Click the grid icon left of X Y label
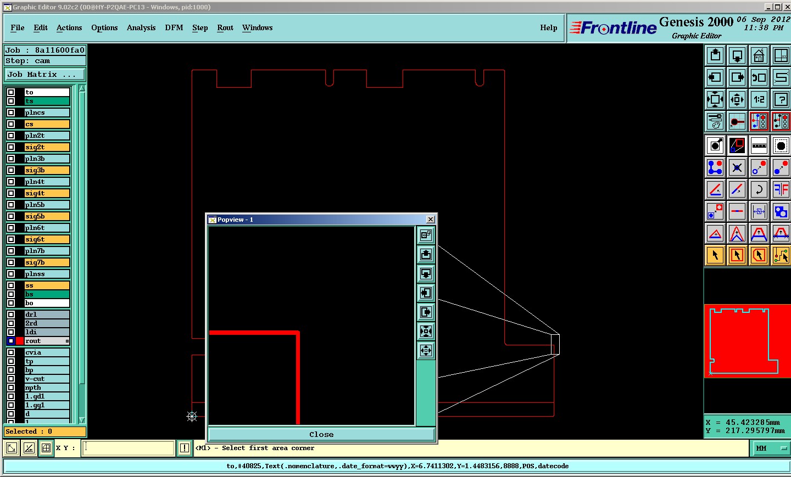 46,448
